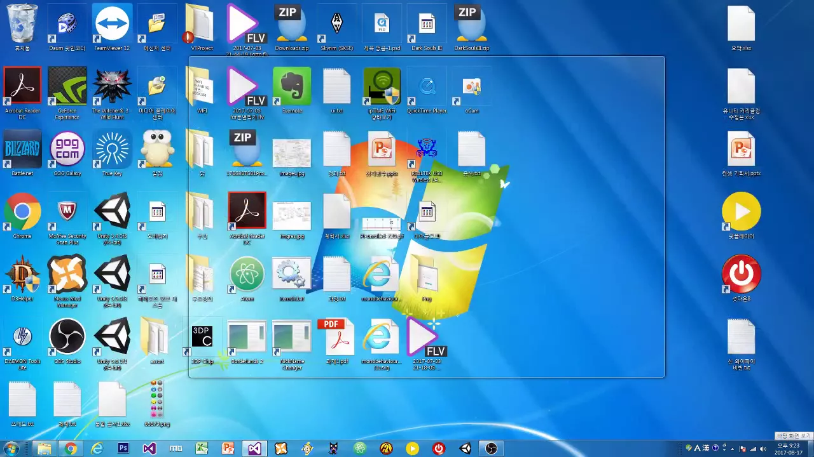Image resolution: width=814 pixels, height=457 pixels.
Task: Select the Png folder icon
Action: [x=427, y=278]
